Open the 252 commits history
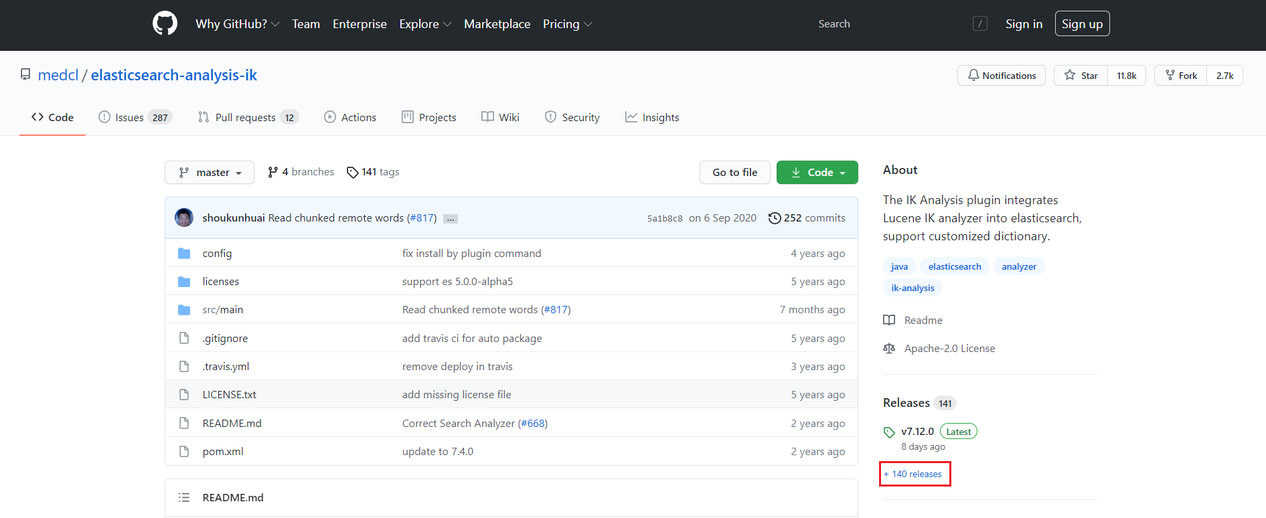 click(x=807, y=218)
